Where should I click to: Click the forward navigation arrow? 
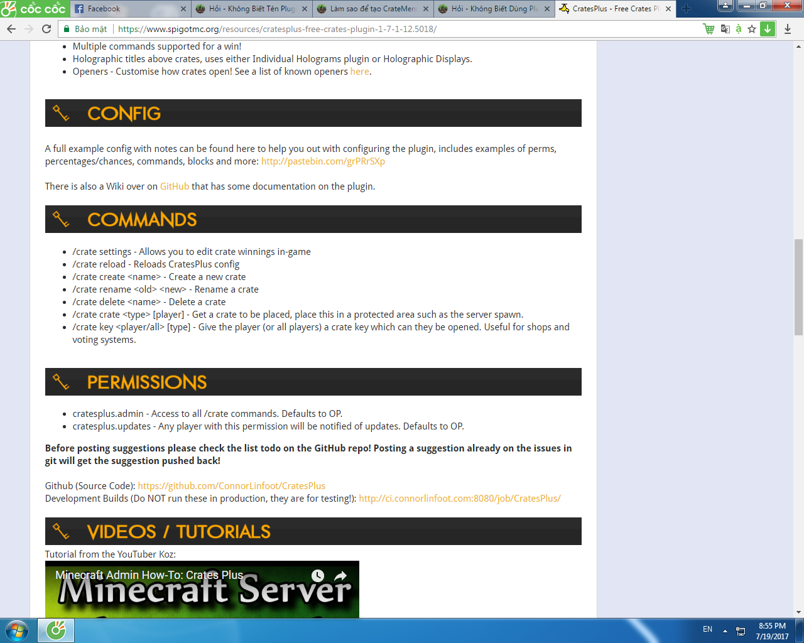(29, 29)
